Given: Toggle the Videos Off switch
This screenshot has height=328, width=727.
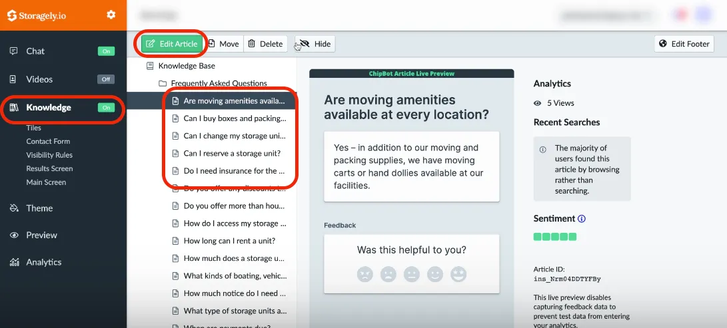Looking at the screenshot, I should (x=106, y=79).
